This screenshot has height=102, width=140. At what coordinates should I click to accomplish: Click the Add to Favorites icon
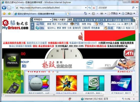pos(9,14)
